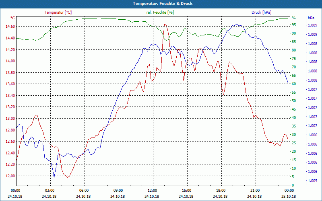Click the 09:00 time axis label
Image resolution: width=322 pixels, height=201 pixels.
click(118, 190)
